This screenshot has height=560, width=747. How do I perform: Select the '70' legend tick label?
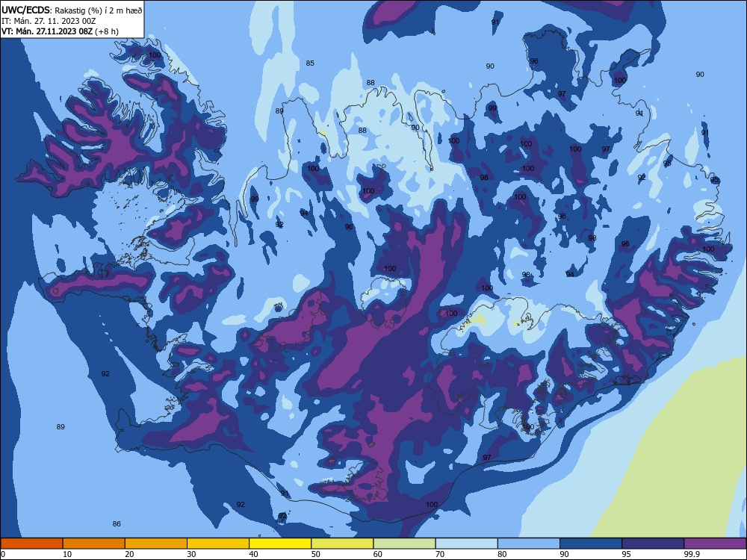[440, 554]
